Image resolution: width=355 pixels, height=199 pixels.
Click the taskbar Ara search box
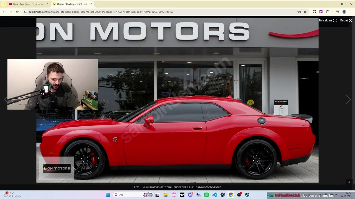coord(133,195)
